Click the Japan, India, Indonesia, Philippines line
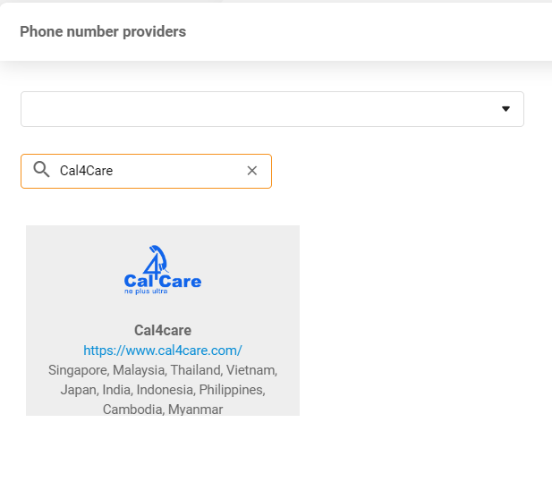This screenshot has width=552, height=490. pos(163,389)
